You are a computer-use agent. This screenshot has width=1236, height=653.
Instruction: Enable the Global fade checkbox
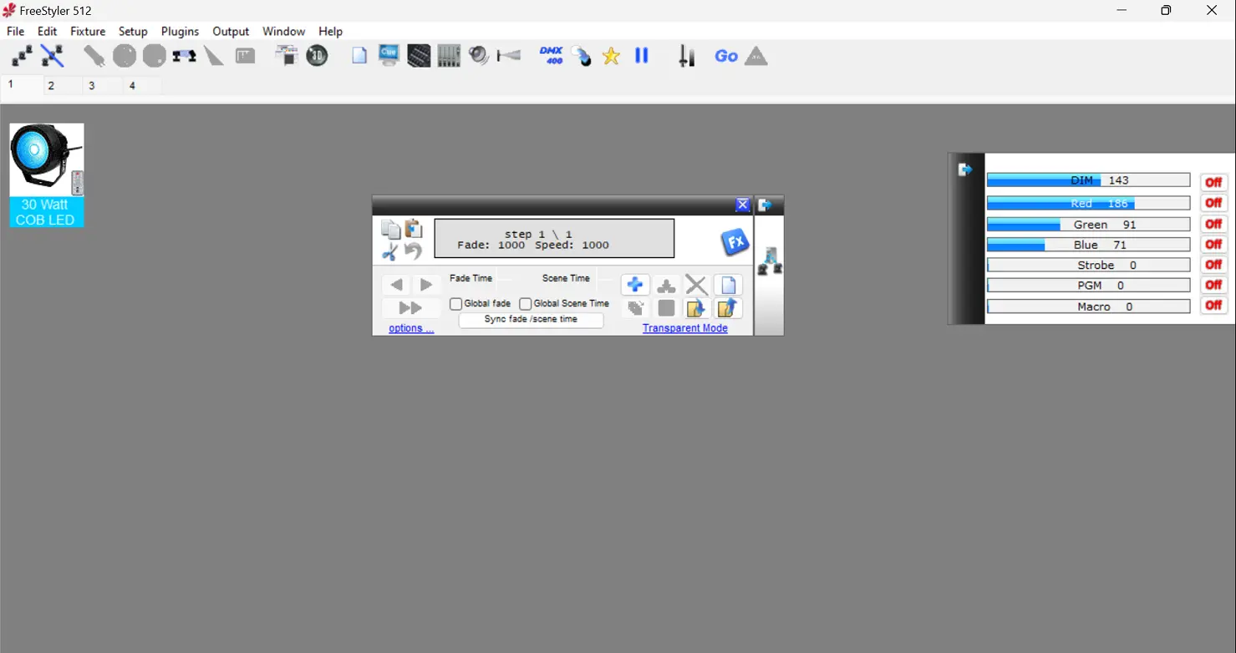456,304
